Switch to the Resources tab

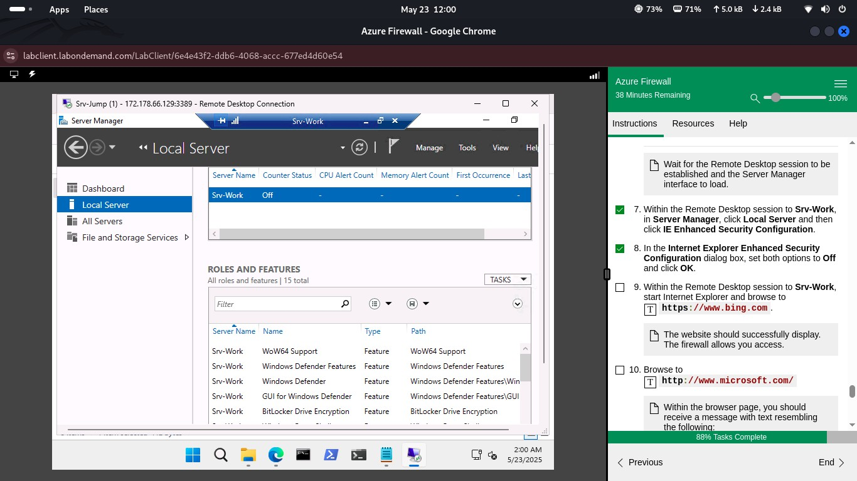[x=693, y=123]
